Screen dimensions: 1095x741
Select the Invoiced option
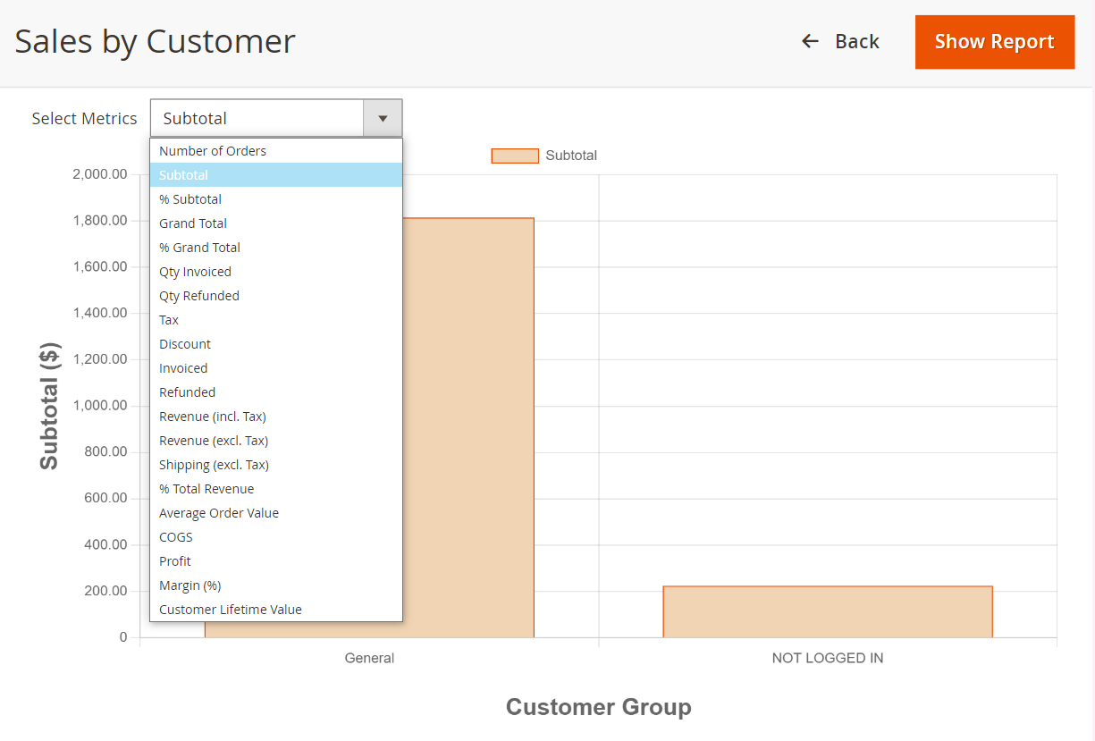276,368
